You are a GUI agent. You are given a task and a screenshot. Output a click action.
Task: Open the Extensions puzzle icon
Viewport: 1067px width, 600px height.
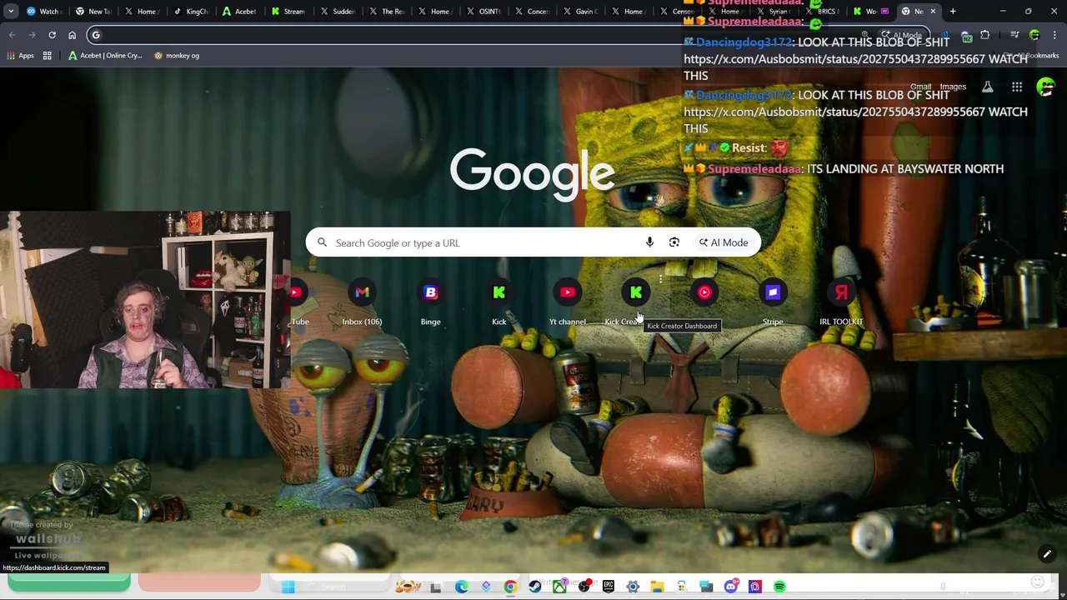pos(985,35)
